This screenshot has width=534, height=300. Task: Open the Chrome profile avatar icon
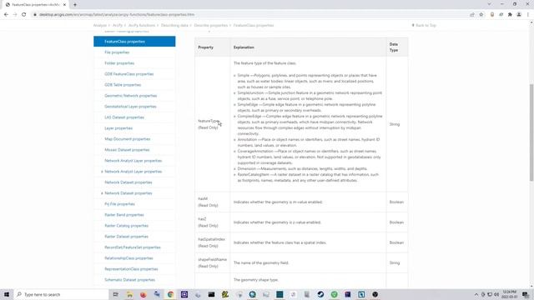click(x=519, y=15)
